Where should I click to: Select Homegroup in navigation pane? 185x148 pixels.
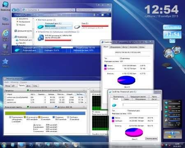[x=23, y=31]
